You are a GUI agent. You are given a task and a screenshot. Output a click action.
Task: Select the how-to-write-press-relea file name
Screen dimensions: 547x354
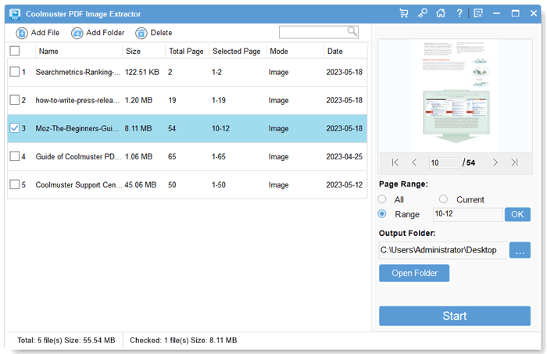77,101
